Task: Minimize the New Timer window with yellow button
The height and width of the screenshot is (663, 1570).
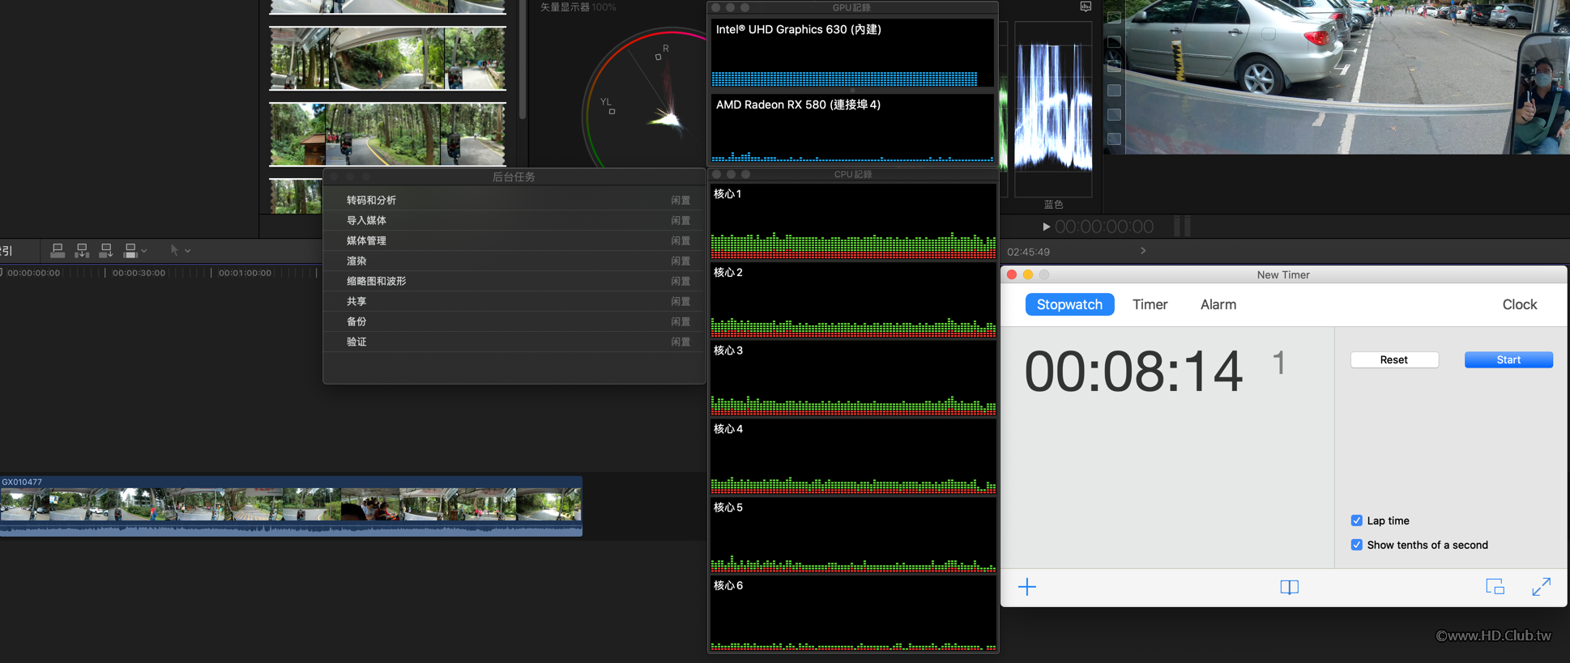Action: coord(1028,274)
